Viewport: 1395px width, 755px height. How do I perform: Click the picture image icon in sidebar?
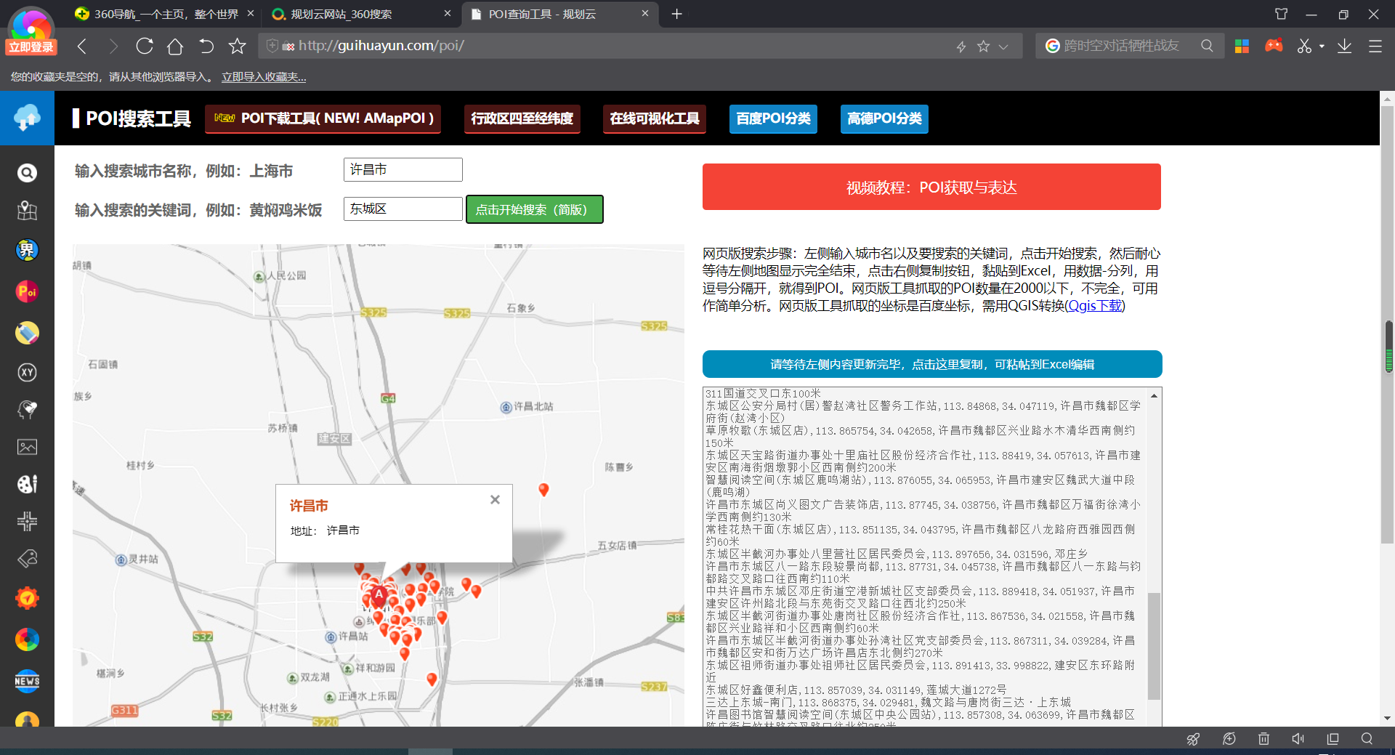point(27,447)
